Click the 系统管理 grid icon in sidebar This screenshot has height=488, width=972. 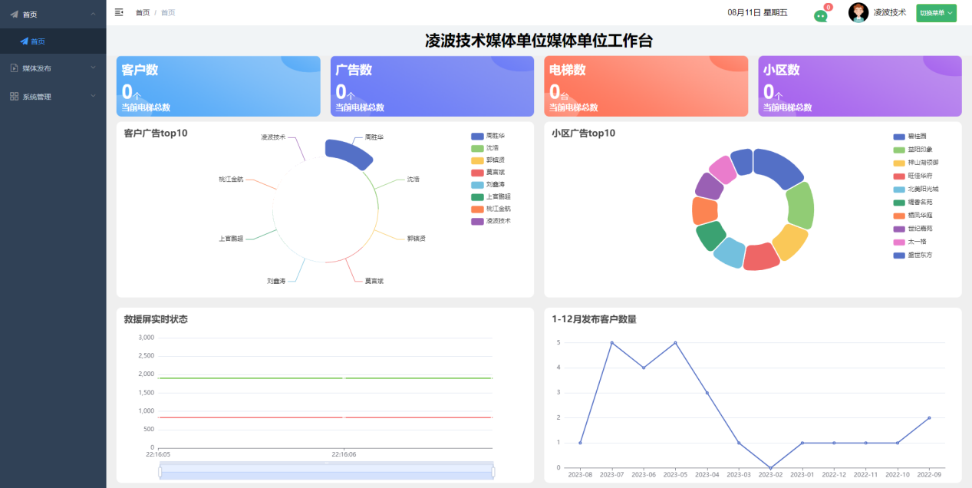coord(14,97)
